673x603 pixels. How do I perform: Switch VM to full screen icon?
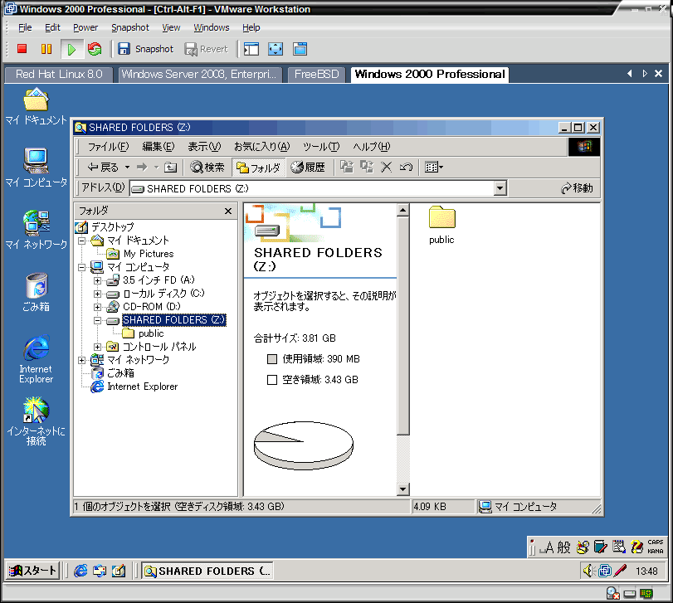pyautogui.click(x=276, y=49)
